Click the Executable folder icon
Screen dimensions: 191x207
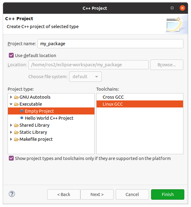(x=16, y=104)
